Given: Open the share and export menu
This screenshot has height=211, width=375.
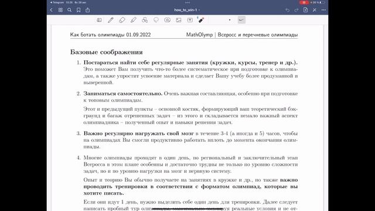Looking at the screenshot, I should [87, 10].
